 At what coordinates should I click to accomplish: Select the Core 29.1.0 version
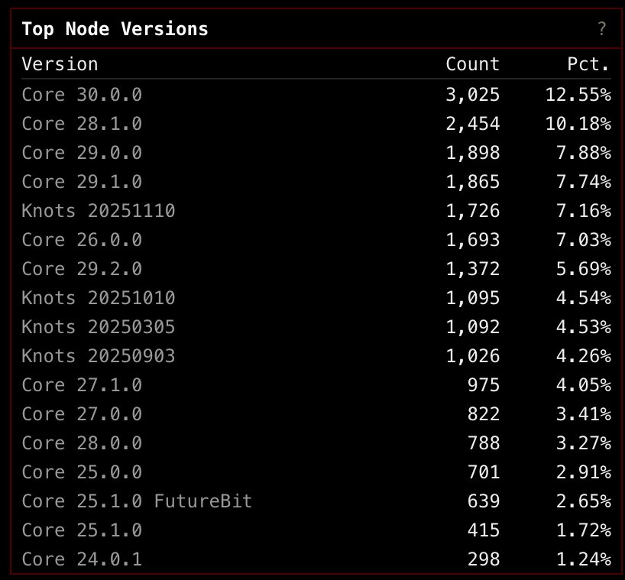[82, 182]
